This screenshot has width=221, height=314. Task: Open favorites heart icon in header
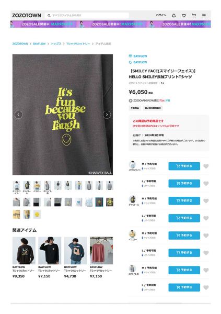[184, 16]
